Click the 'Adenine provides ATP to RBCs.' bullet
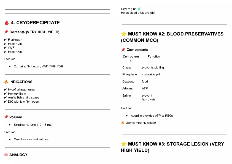232x164 pixels. pos(152,116)
